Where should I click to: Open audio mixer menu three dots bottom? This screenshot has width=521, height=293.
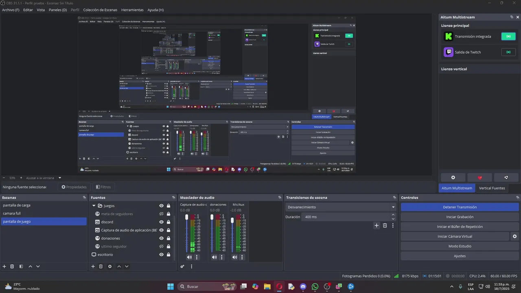coord(191,267)
